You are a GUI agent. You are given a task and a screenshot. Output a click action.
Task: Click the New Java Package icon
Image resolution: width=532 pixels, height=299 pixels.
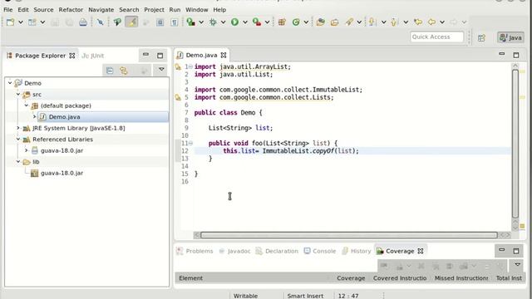(x=282, y=22)
